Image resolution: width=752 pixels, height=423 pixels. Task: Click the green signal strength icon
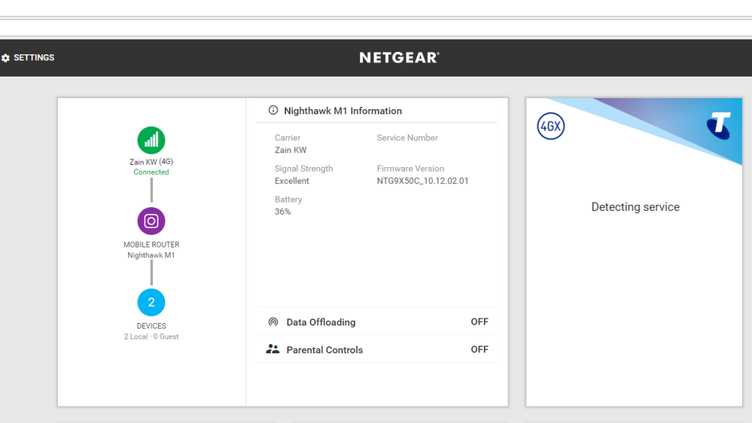[151, 141]
